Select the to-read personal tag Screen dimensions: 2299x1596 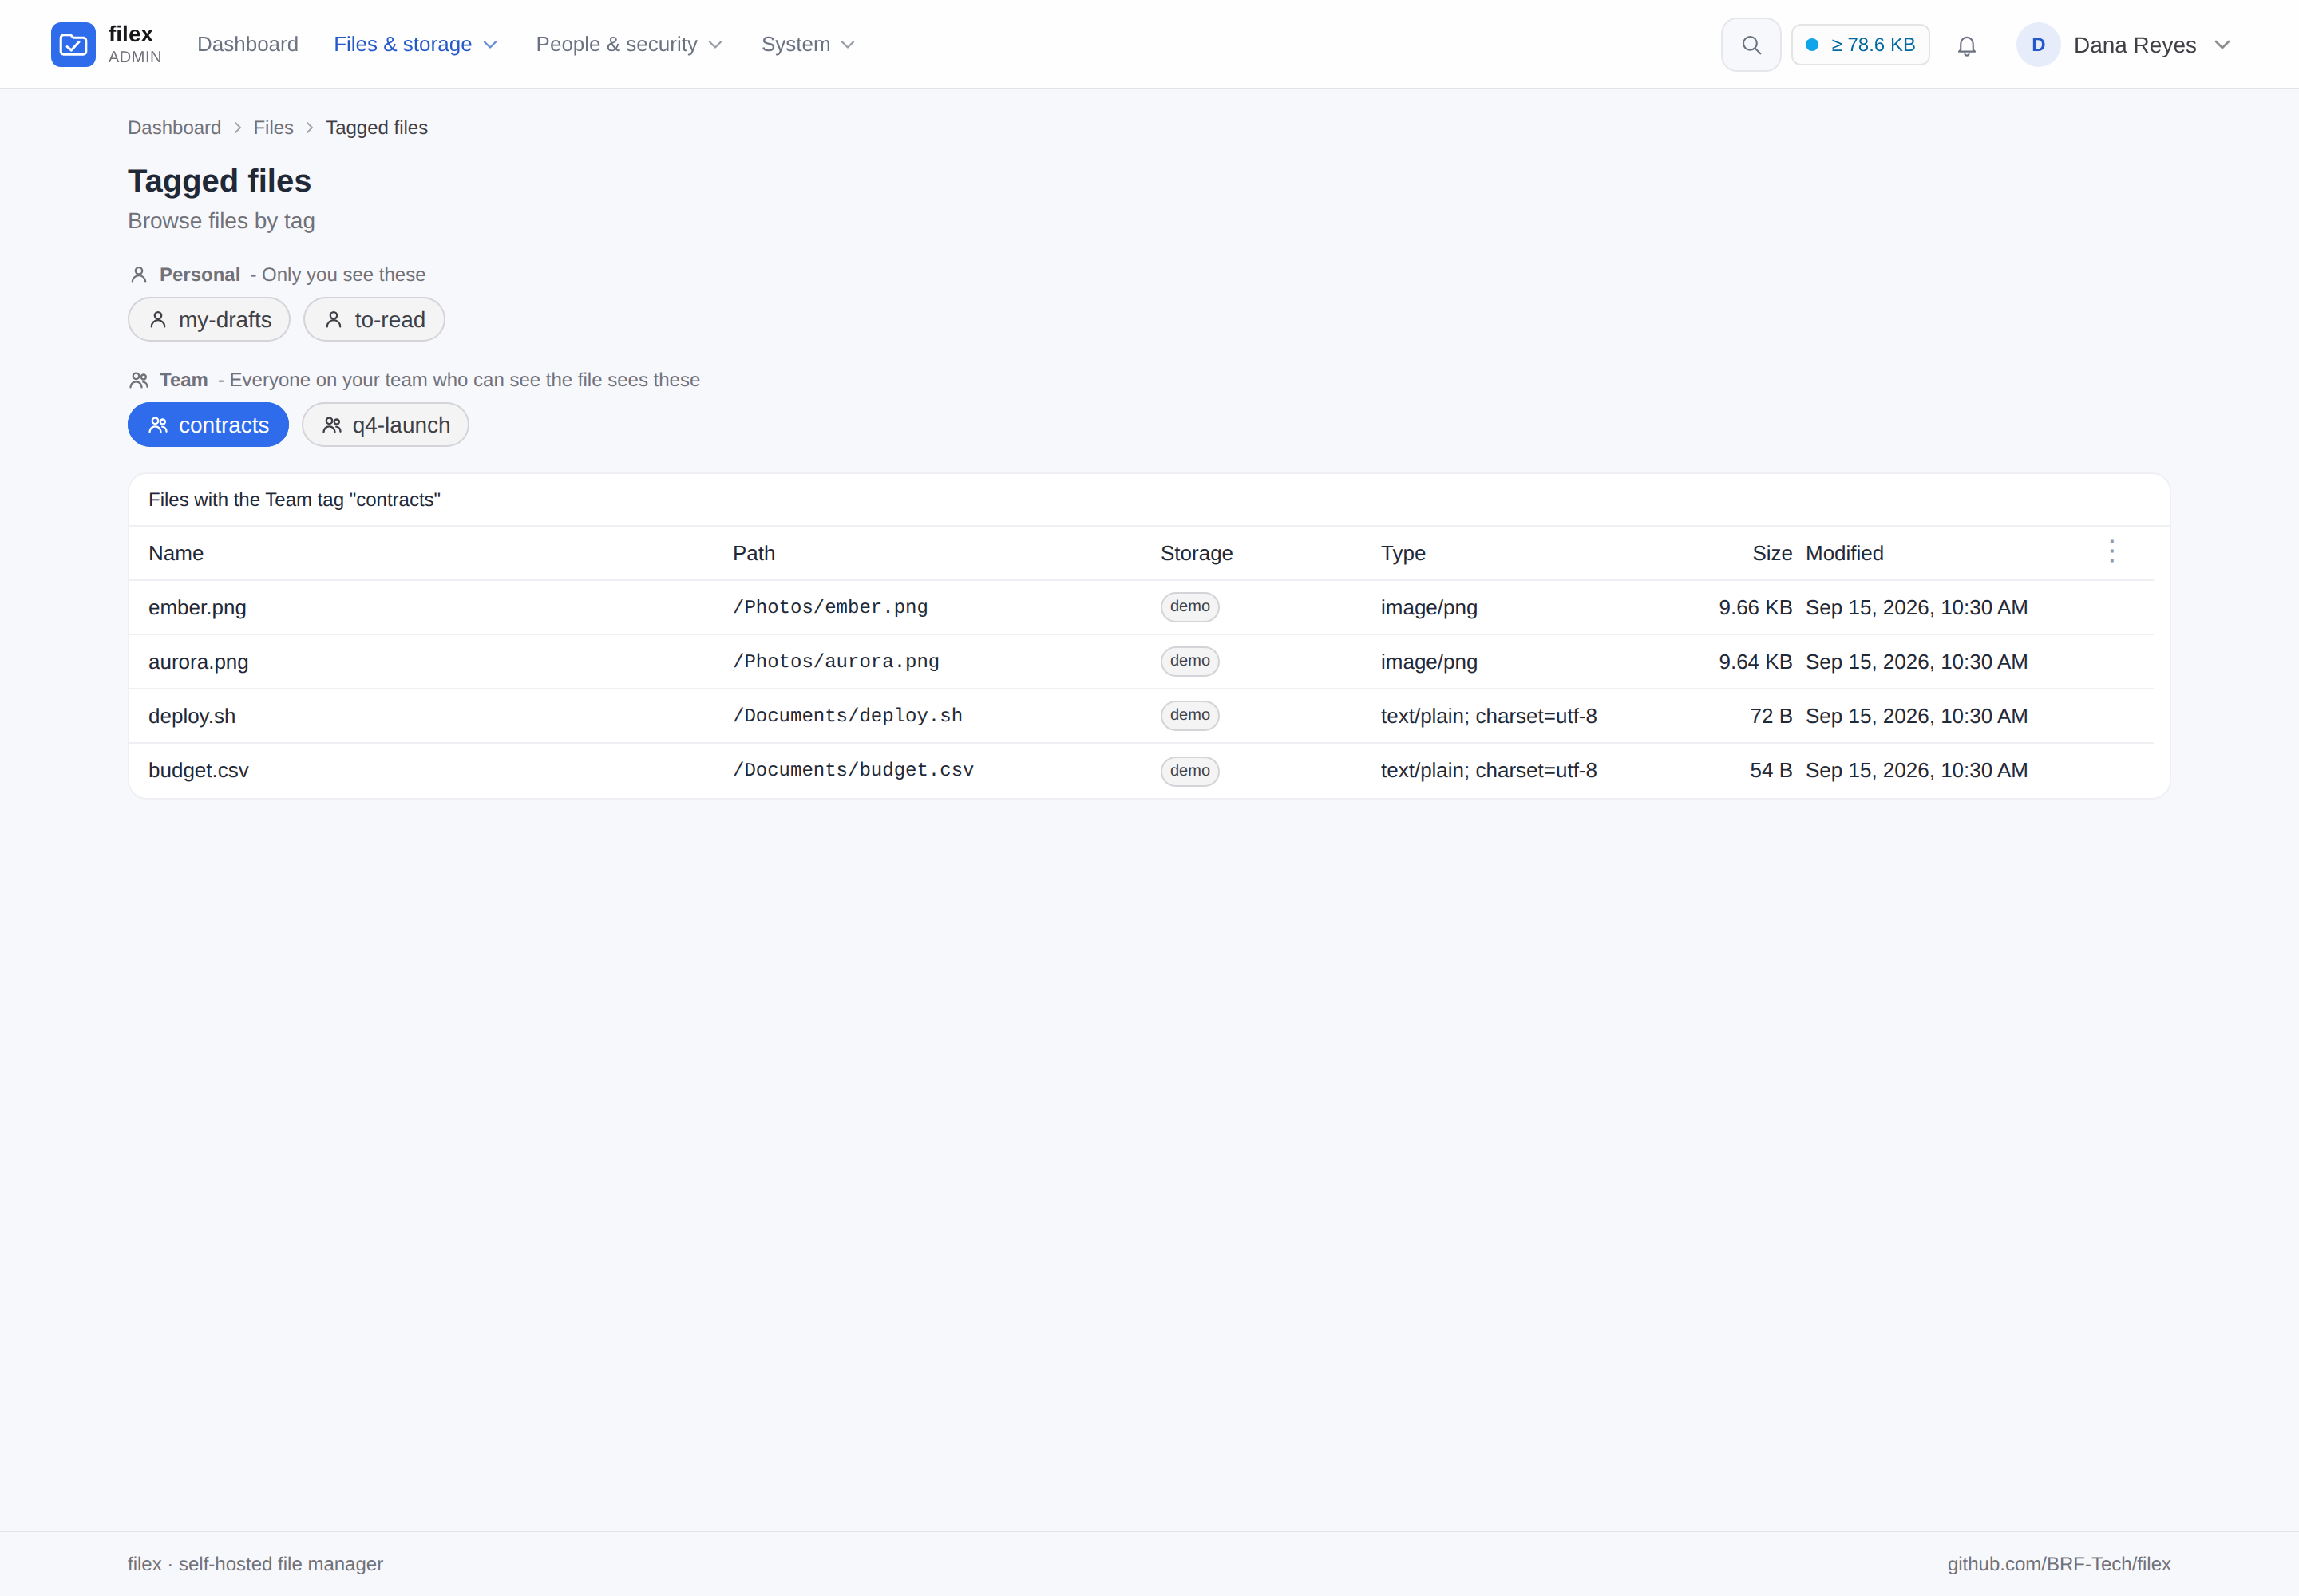coord(374,320)
